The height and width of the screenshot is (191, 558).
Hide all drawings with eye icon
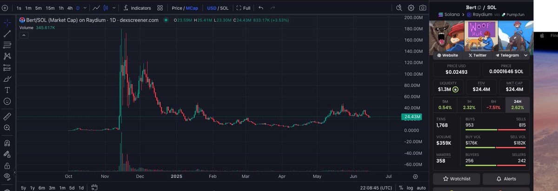coord(7,176)
